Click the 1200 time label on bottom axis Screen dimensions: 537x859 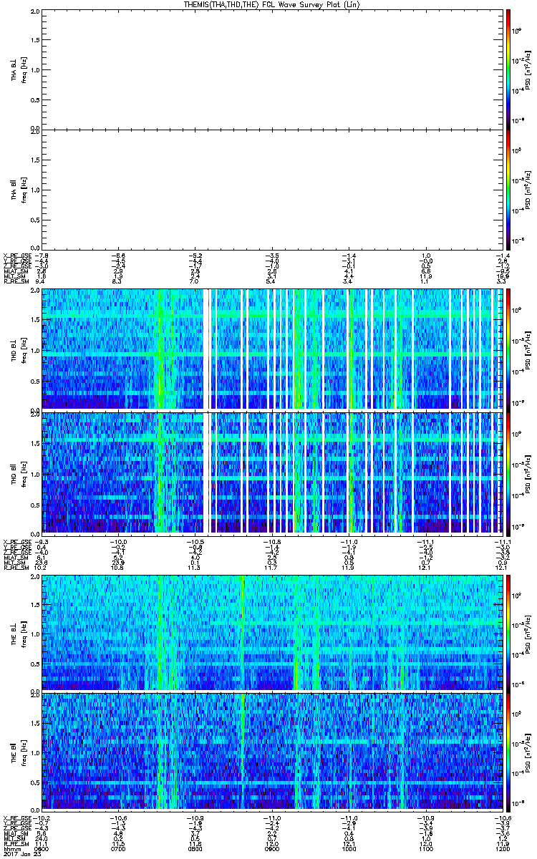point(503,848)
